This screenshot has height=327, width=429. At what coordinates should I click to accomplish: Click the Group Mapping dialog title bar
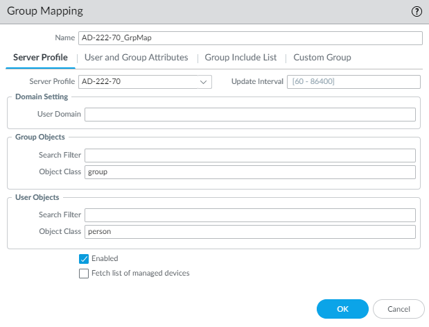[x=208, y=11]
